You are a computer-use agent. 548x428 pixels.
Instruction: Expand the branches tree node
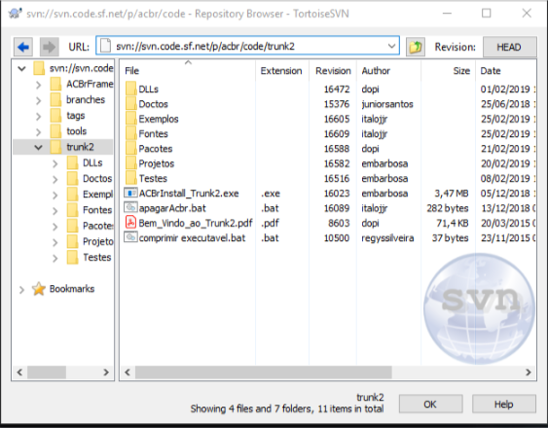click(38, 100)
